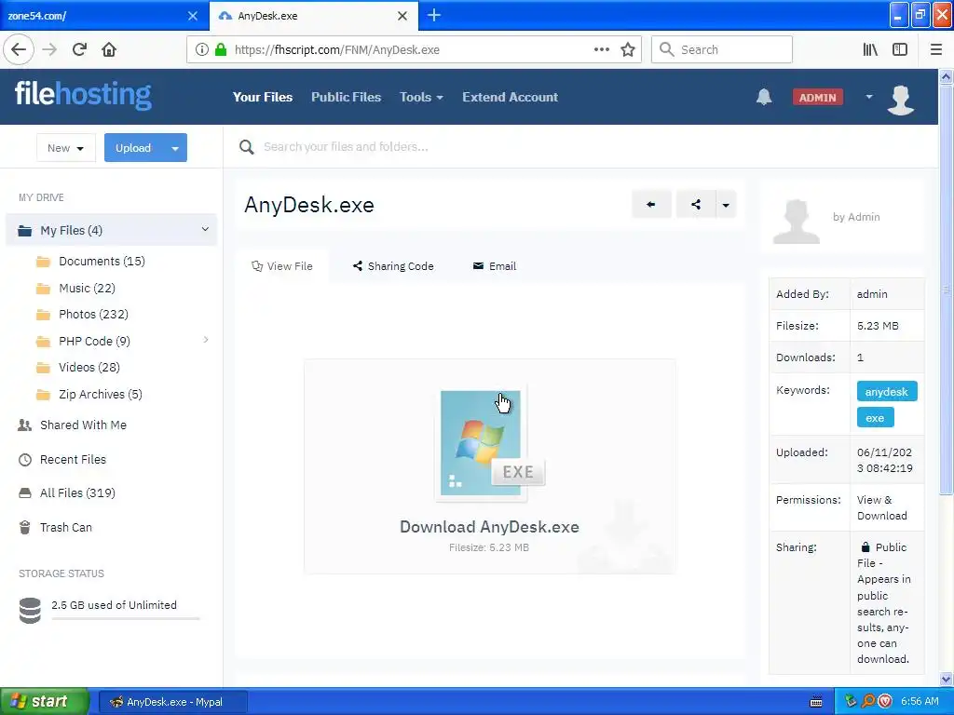This screenshot has width=954, height=715.
Task: Click the magnifier icon in file search
Action: [246, 146]
